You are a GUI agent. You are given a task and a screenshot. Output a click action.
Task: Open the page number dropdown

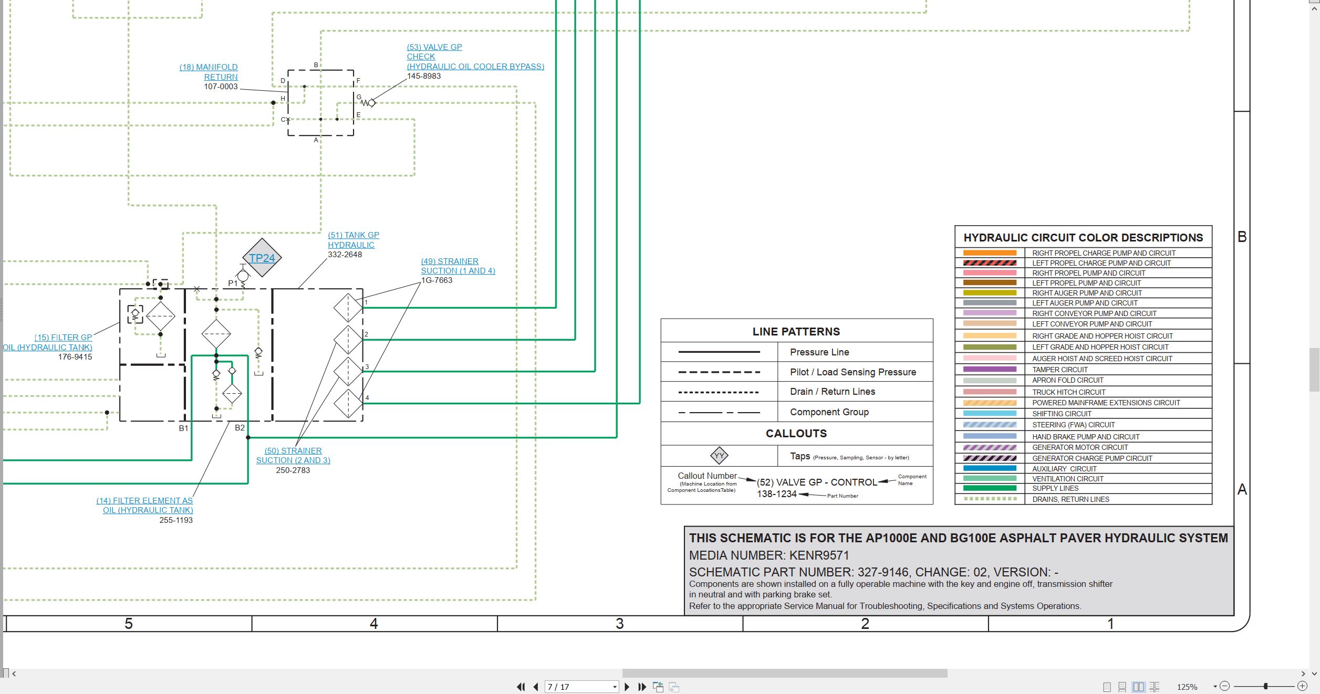click(615, 687)
